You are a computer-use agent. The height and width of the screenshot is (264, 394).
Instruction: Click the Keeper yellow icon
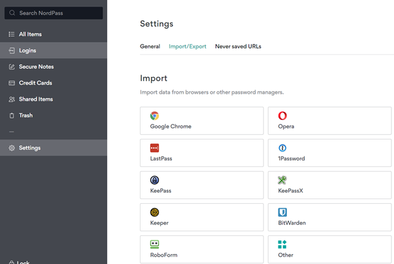coord(155,212)
